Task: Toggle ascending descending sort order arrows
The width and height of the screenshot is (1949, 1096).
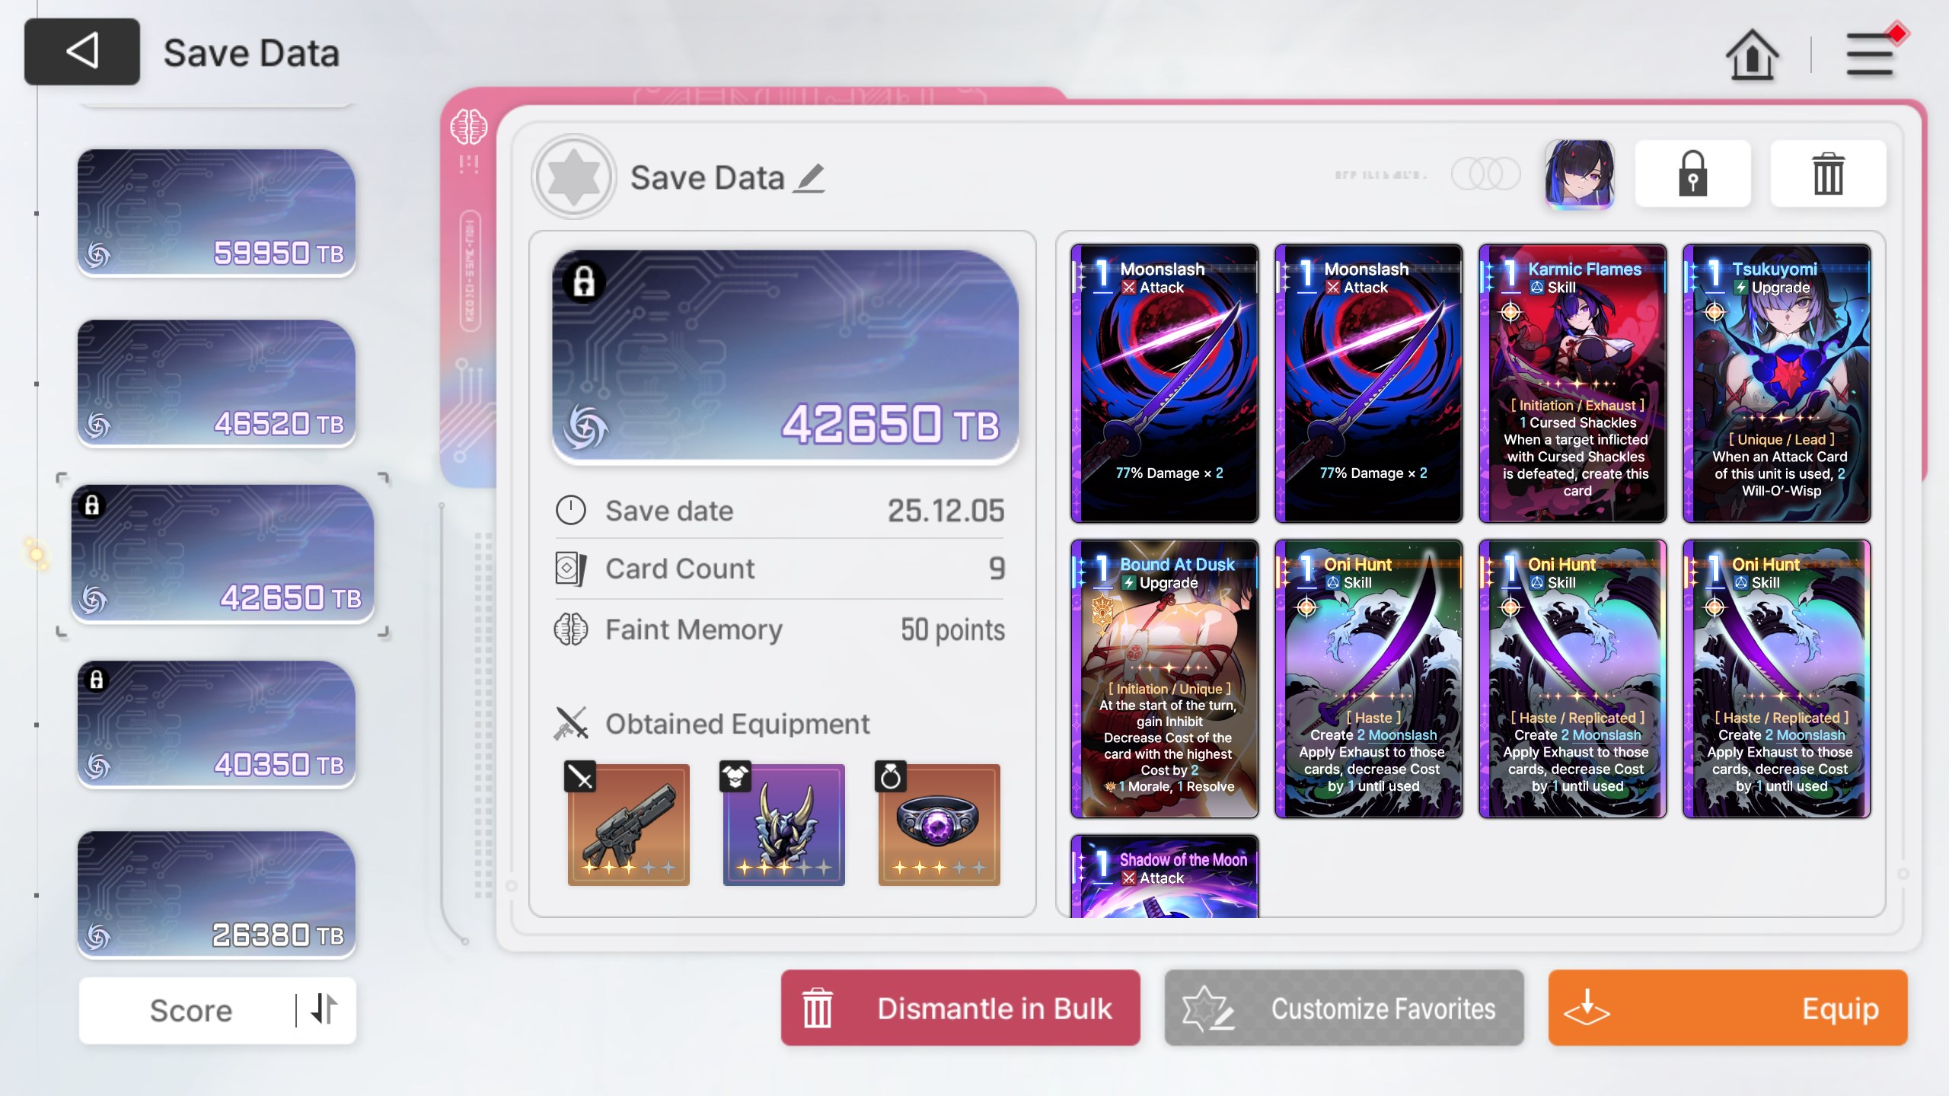Action: coord(324,1009)
